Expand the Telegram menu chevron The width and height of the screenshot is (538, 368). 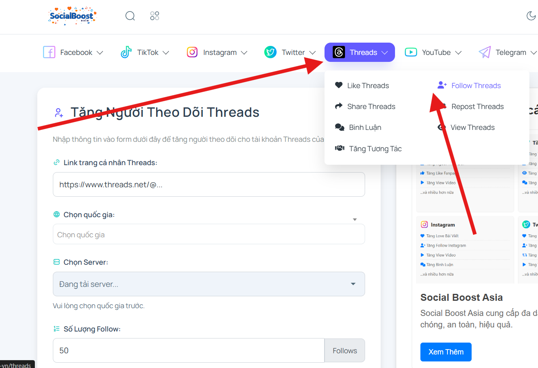pyautogui.click(x=533, y=53)
